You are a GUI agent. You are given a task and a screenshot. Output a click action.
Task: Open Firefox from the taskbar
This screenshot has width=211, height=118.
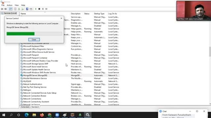(42, 115)
